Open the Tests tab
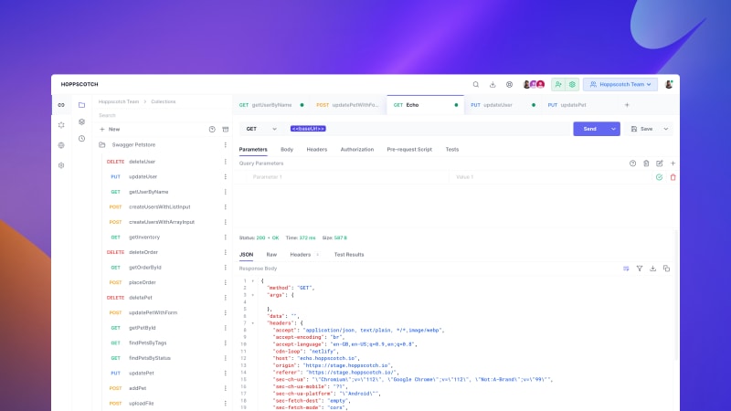This screenshot has height=411, width=731. (451, 150)
